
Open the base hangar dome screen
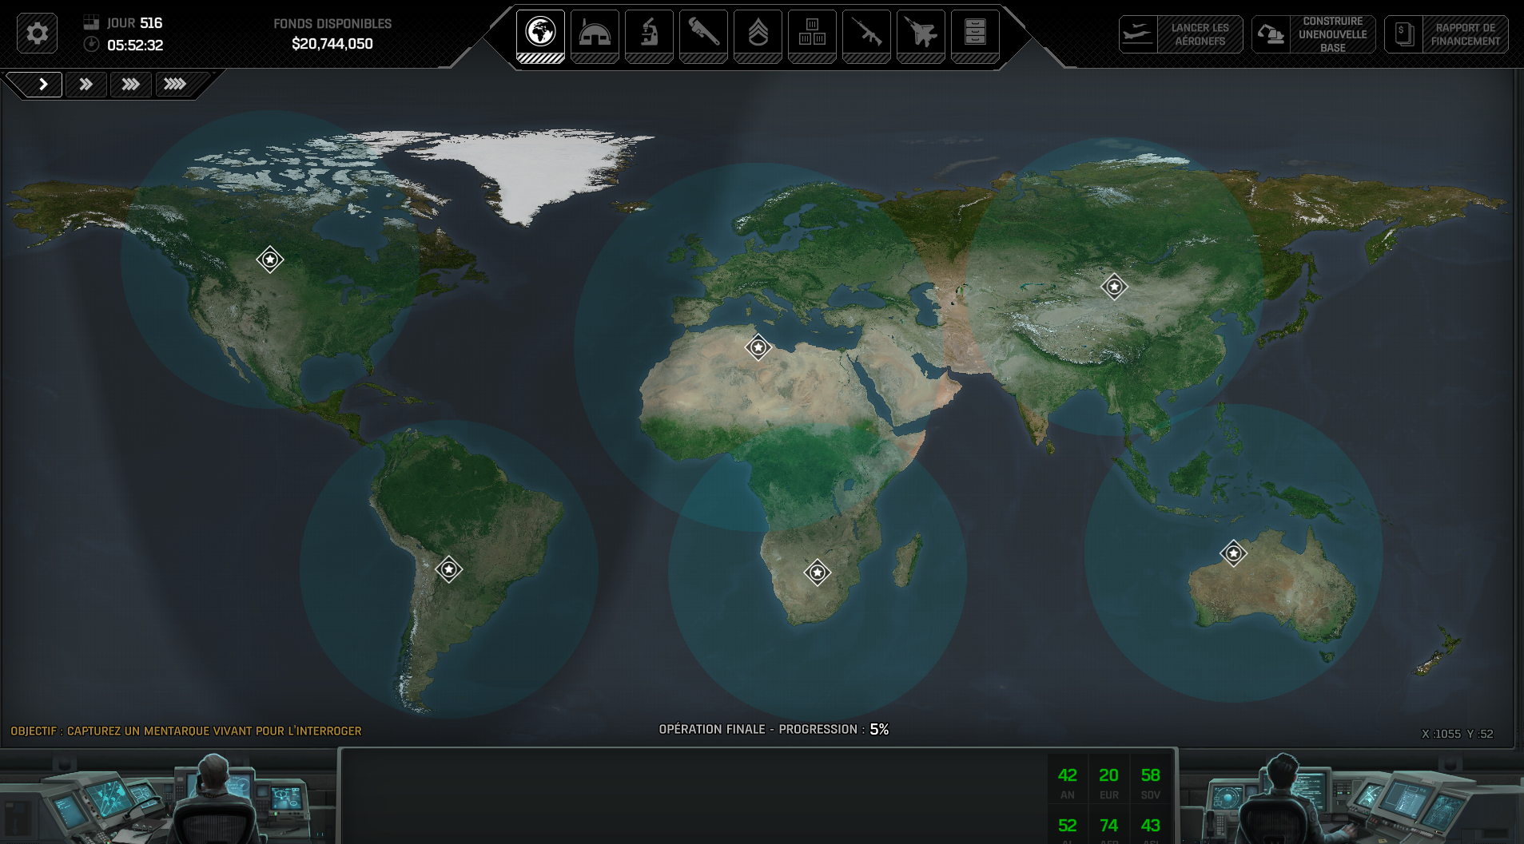point(595,34)
